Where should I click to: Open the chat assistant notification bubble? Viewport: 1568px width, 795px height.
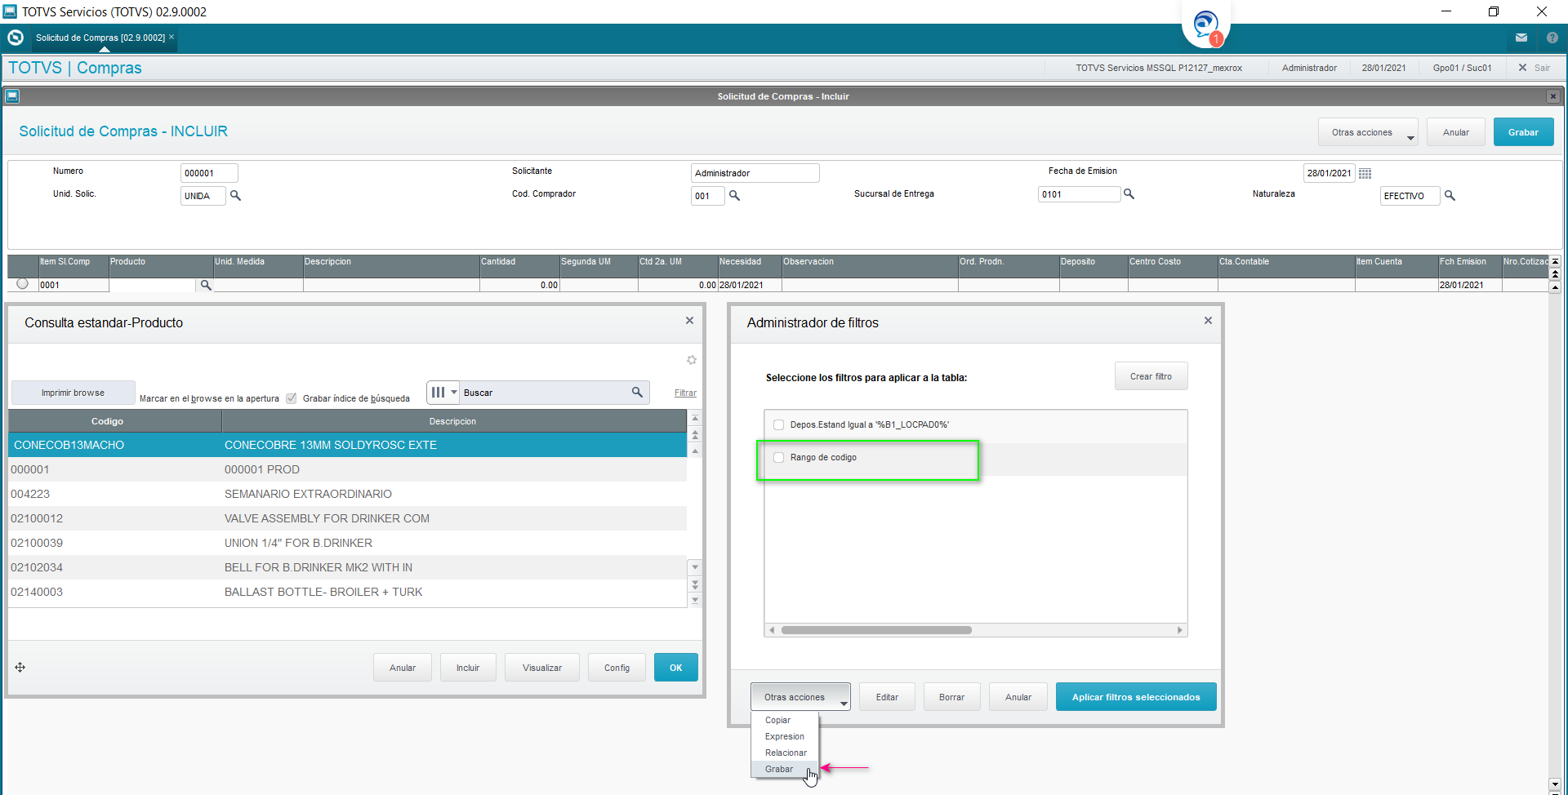click(1206, 26)
